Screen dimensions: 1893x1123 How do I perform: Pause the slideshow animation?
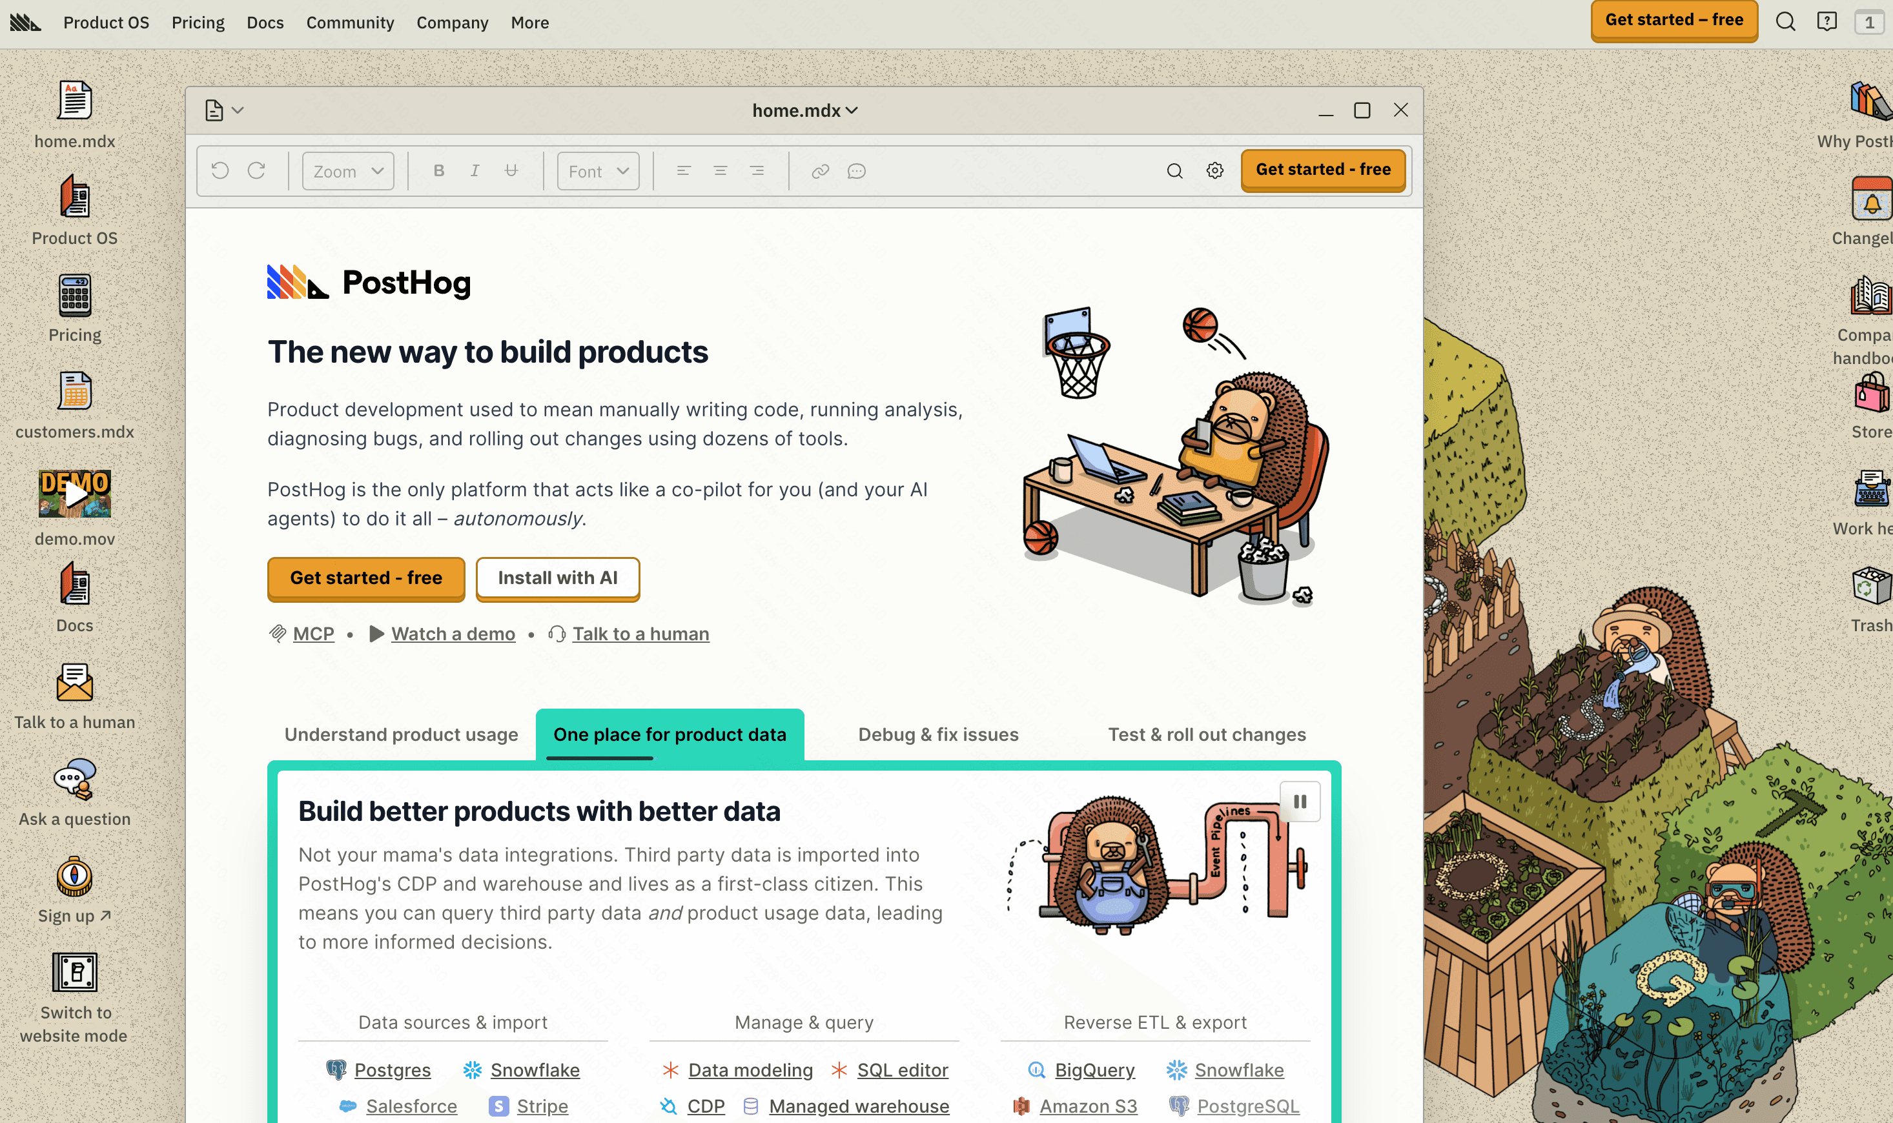click(x=1300, y=802)
